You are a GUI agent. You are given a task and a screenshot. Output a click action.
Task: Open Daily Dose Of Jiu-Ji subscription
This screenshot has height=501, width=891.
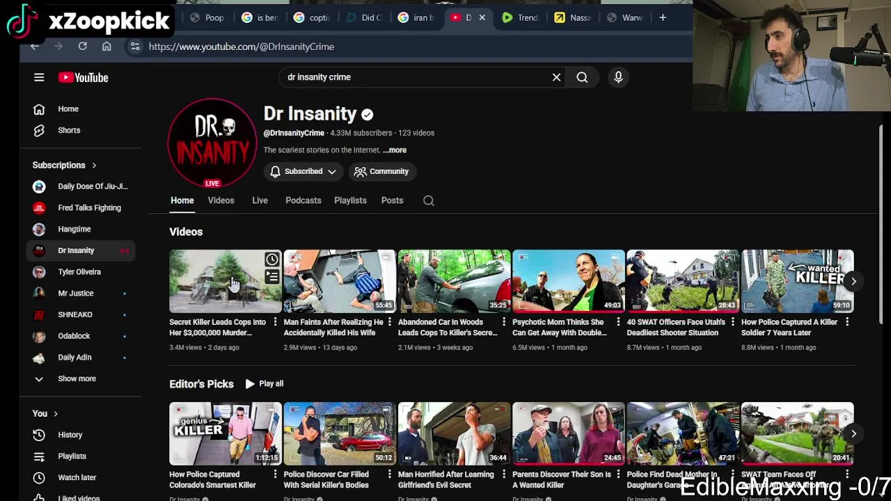click(x=81, y=186)
